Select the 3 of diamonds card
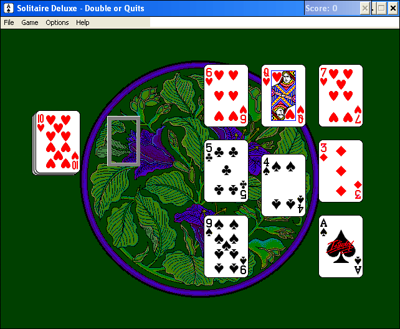The image size is (400, 329). pyautogui.click(x=341, y=171)
